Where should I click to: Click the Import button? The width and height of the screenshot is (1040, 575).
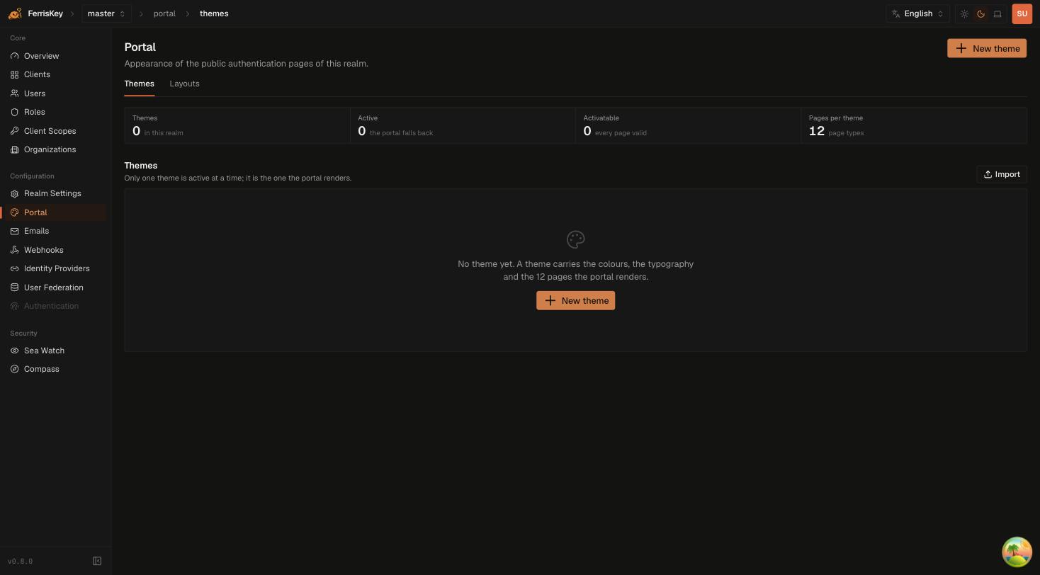pyautogui.click(x=1002, y=174)
